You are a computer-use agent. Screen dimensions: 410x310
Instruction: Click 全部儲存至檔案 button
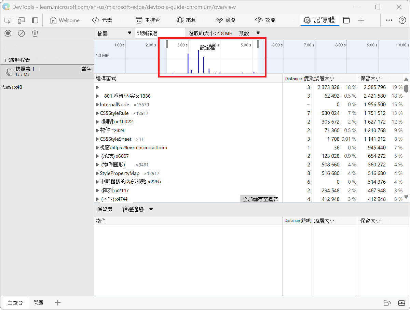(x=261, y=199)
